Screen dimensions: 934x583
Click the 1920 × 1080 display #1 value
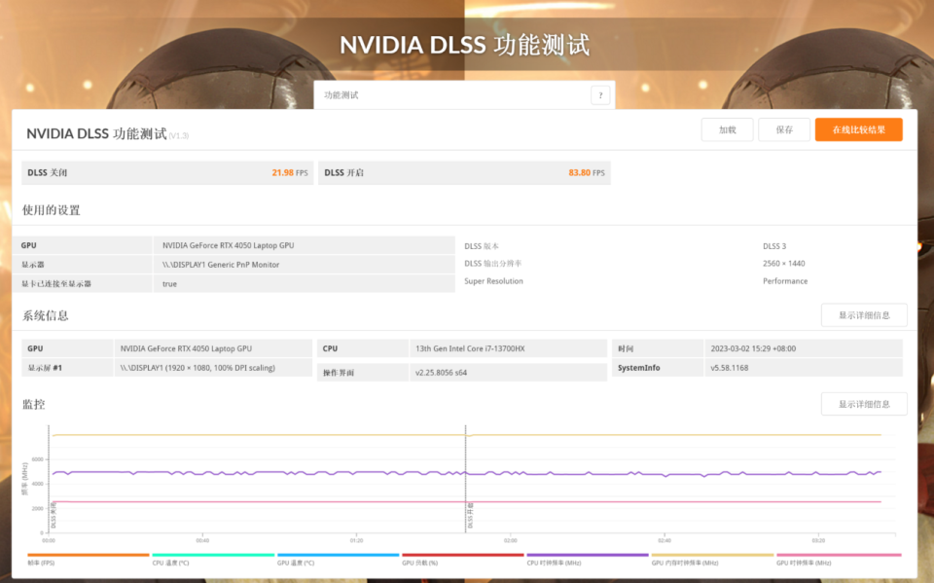click(198, 368)
